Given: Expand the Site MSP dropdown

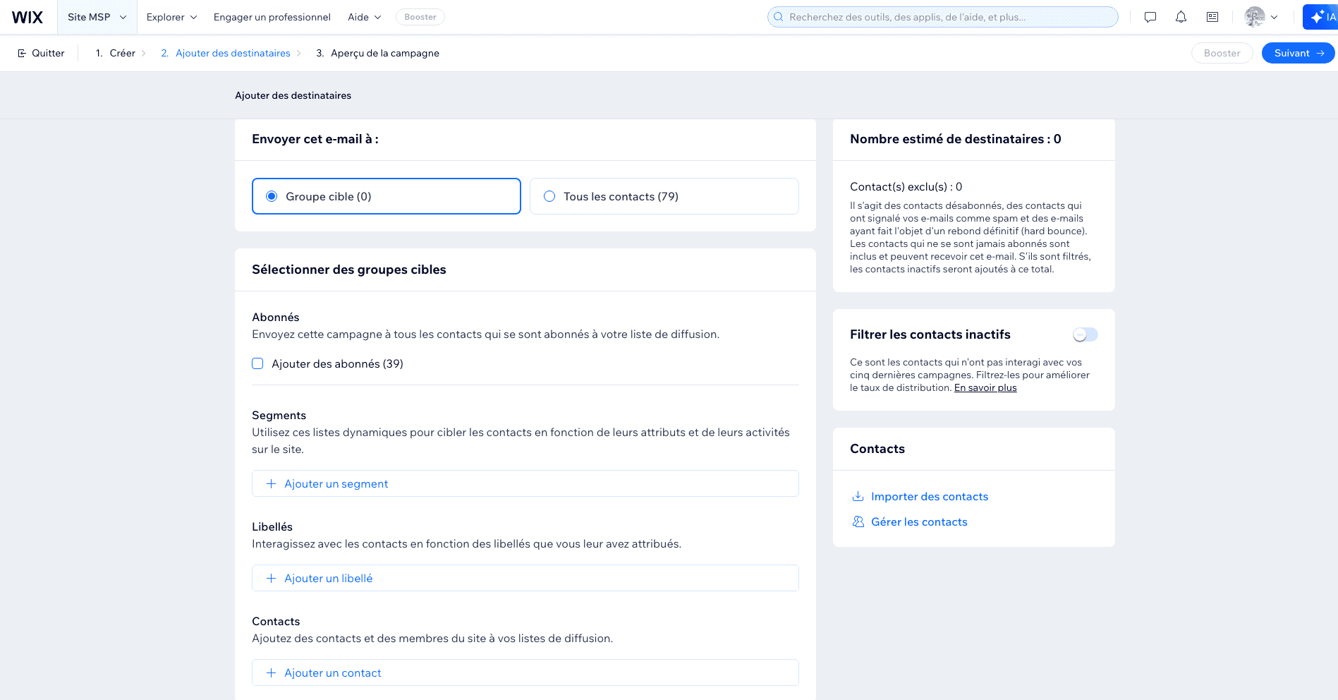Looking at the screenshot, I should [x=97, y=17].
